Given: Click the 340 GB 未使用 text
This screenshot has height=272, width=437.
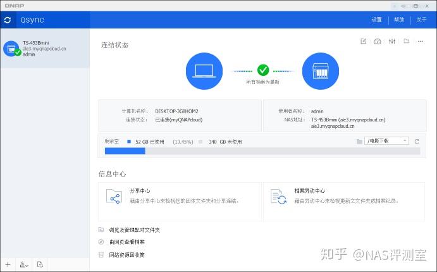Looking at the screenshot, I should click(225, 142).
